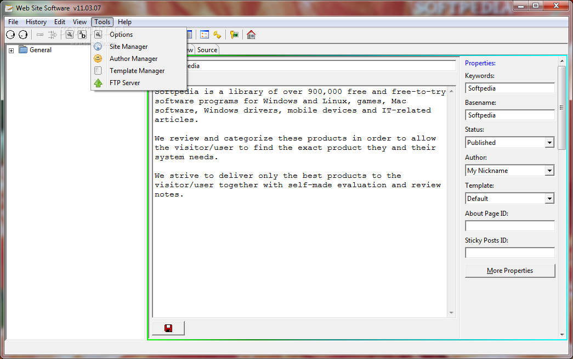Open the Author dropdown showing My Nickname
Image resolution: width=573 pixels, height=359 pixels.
point(549,171)
